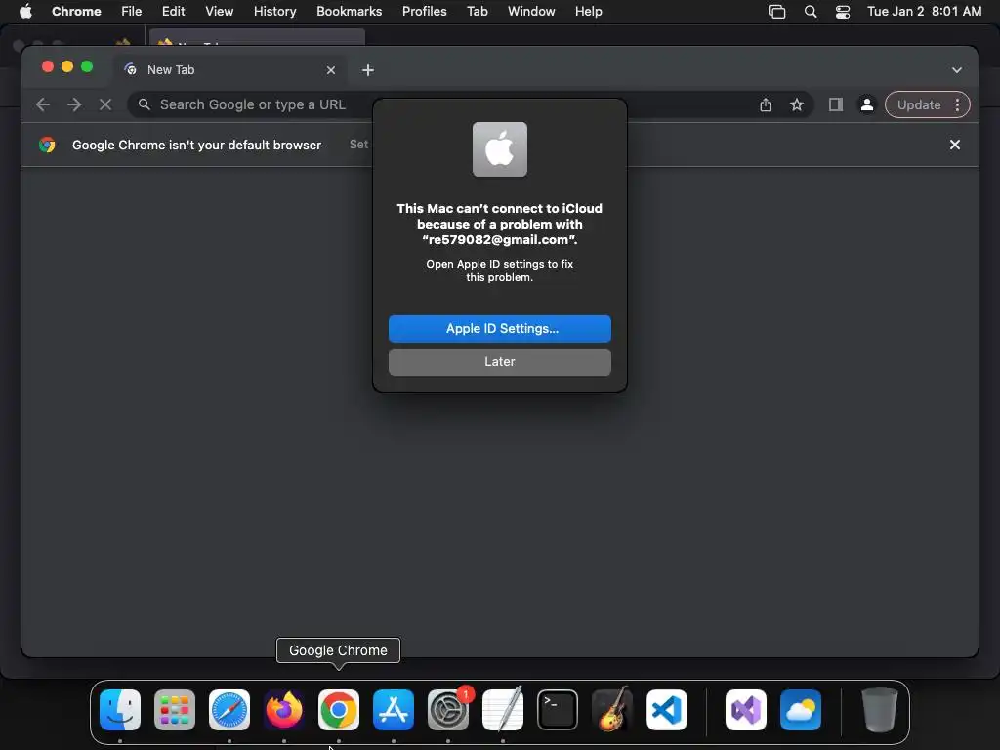Click the Chrome forward arrow
The width and height of the screenshot is (1000, 750).
74,104
